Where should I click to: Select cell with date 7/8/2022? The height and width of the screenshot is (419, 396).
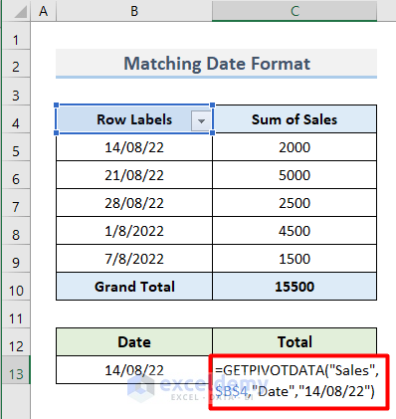pos(134,259)
